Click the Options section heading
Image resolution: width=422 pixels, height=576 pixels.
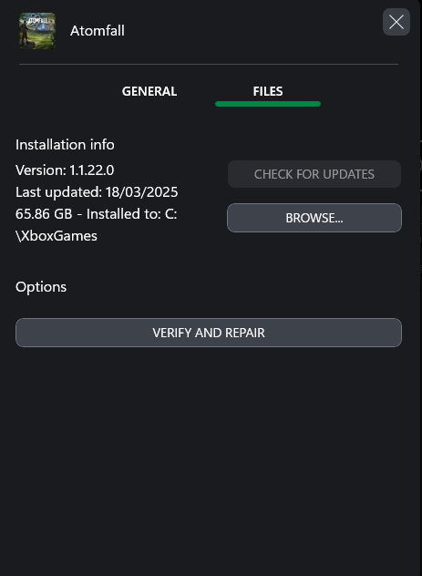click(41, 287)
